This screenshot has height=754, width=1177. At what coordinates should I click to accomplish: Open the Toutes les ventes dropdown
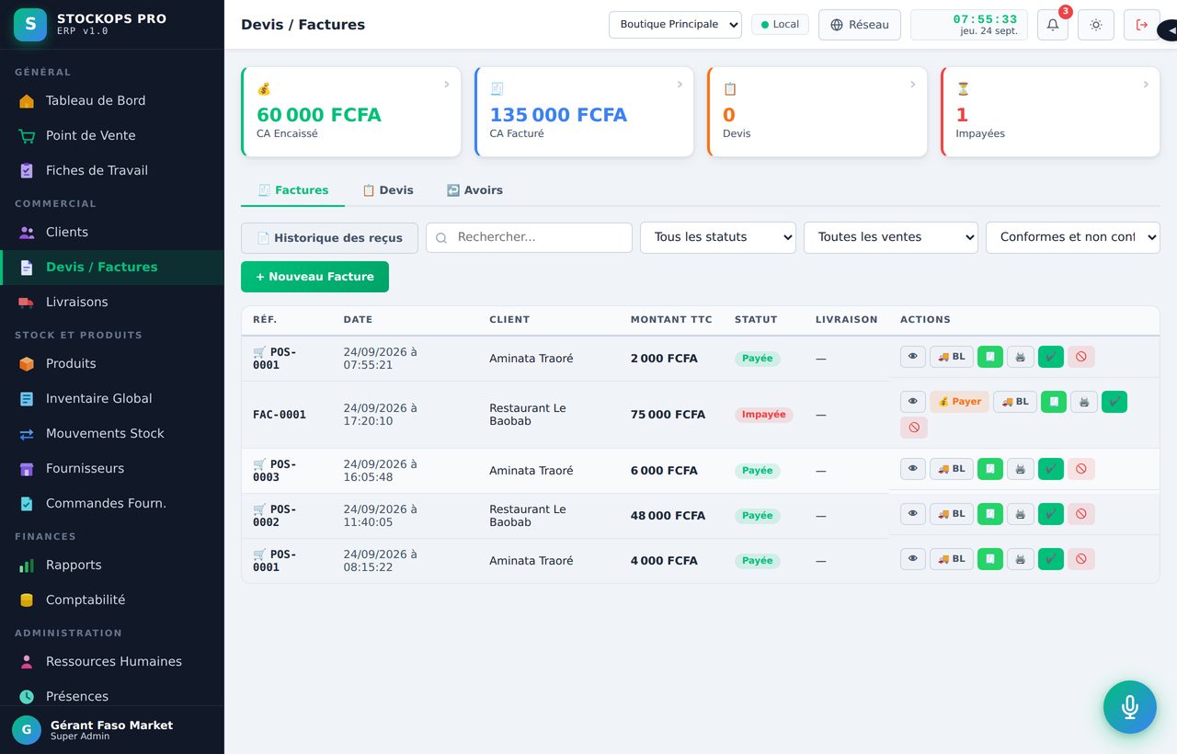891,237
